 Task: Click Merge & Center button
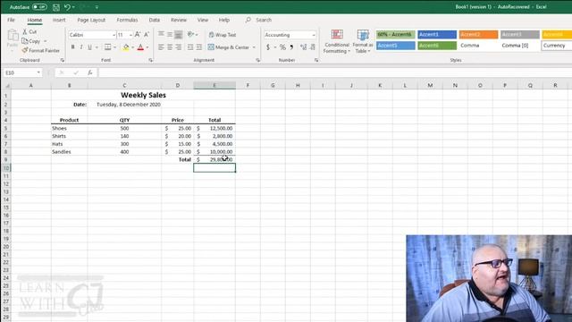coord(229,47)
